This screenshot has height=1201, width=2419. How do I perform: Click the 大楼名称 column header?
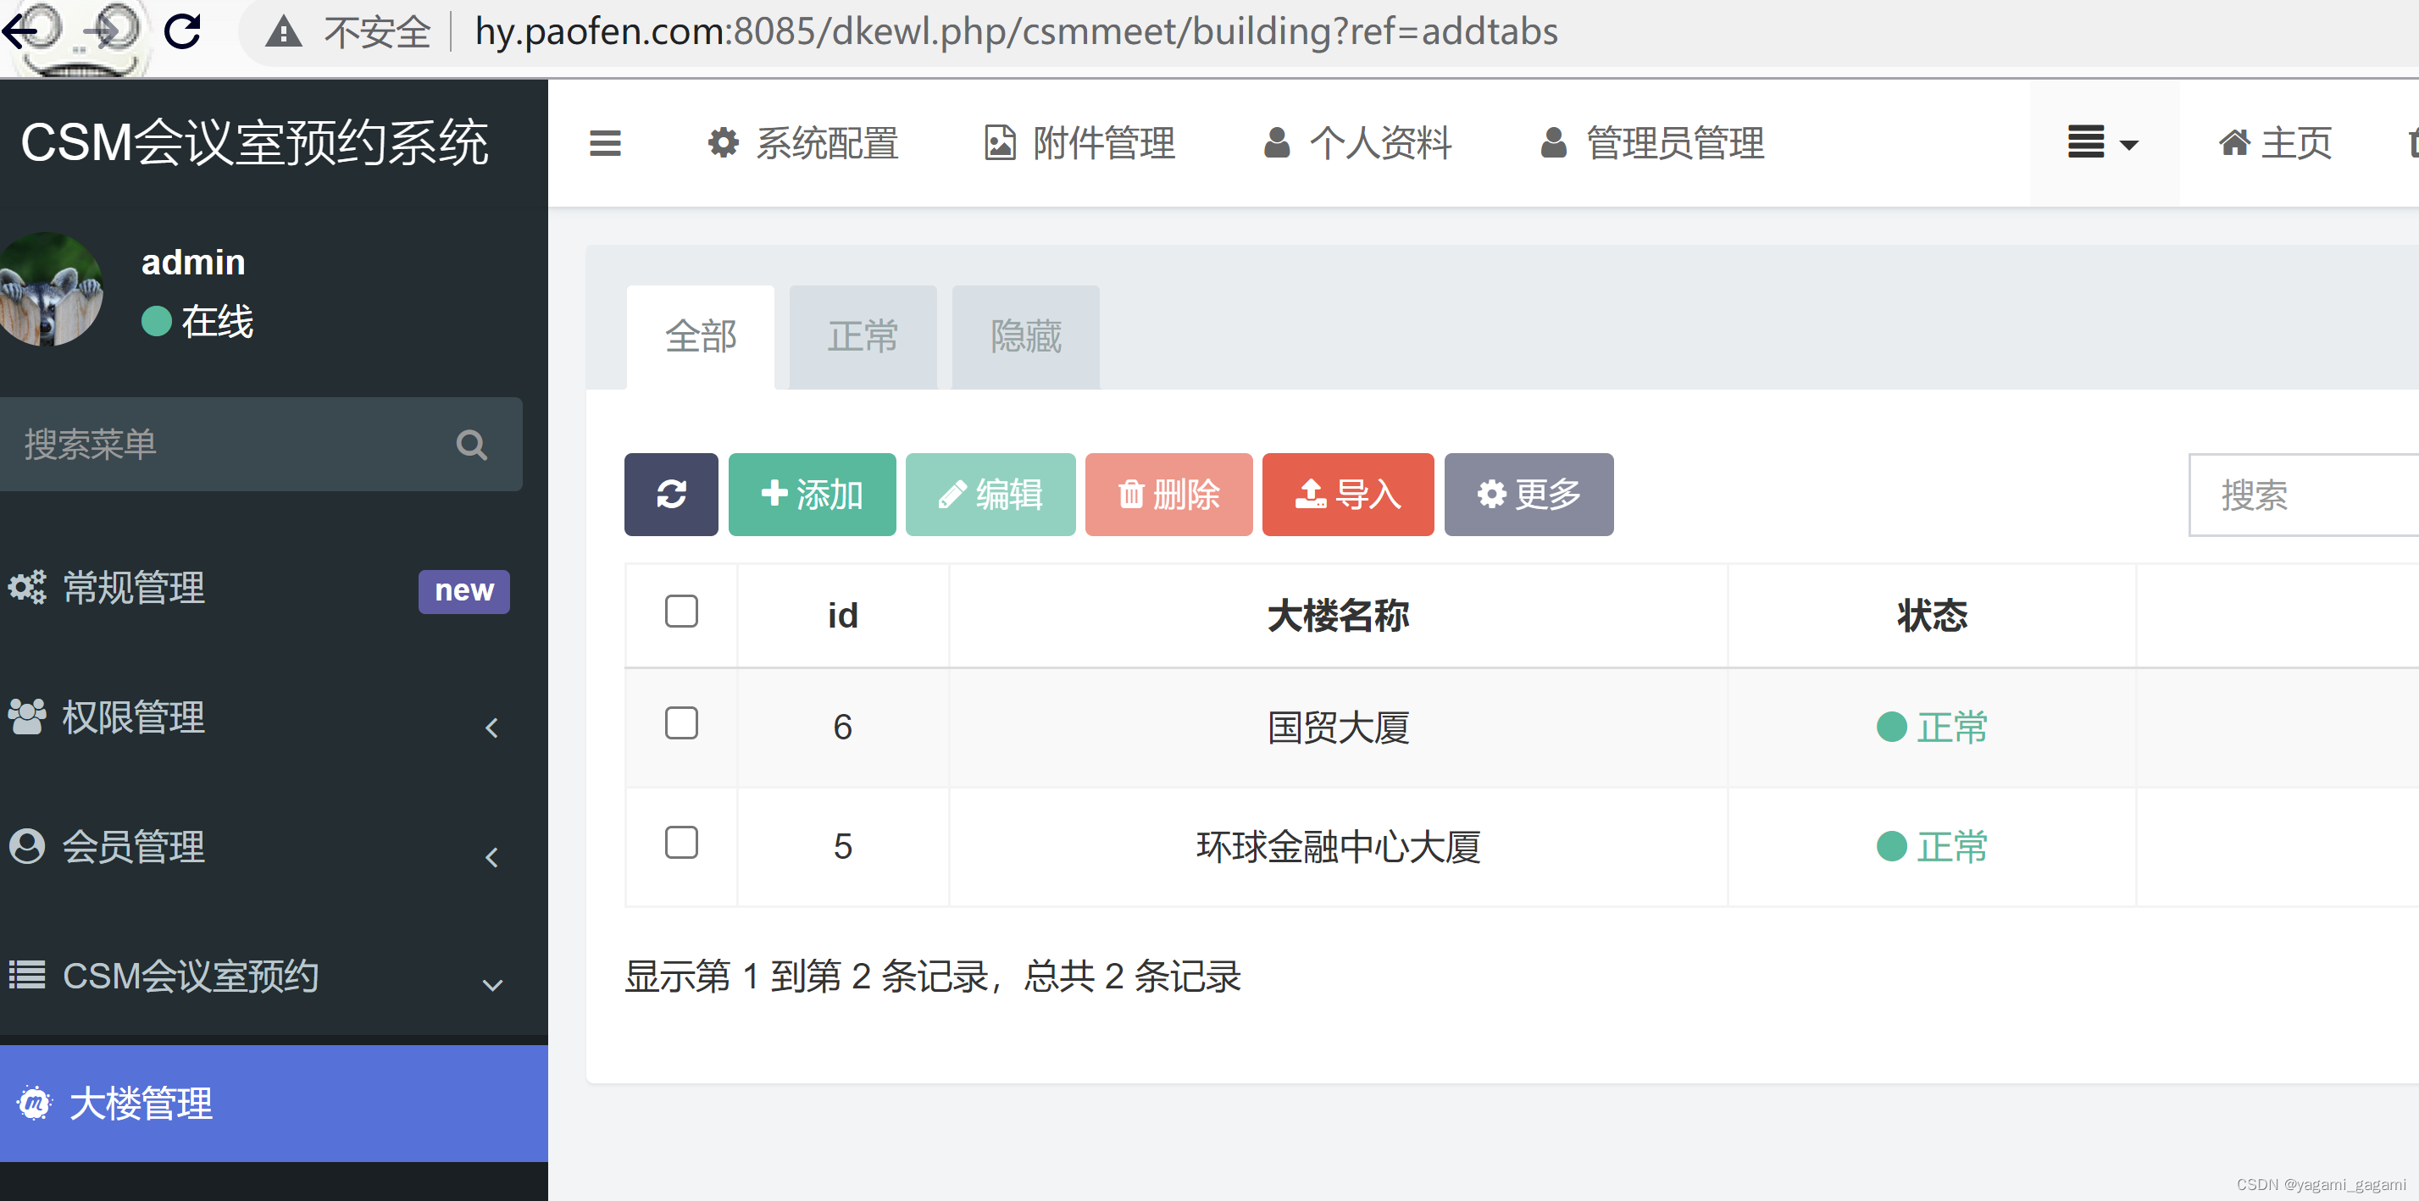pyautogui.click(x=1338, y=616)
